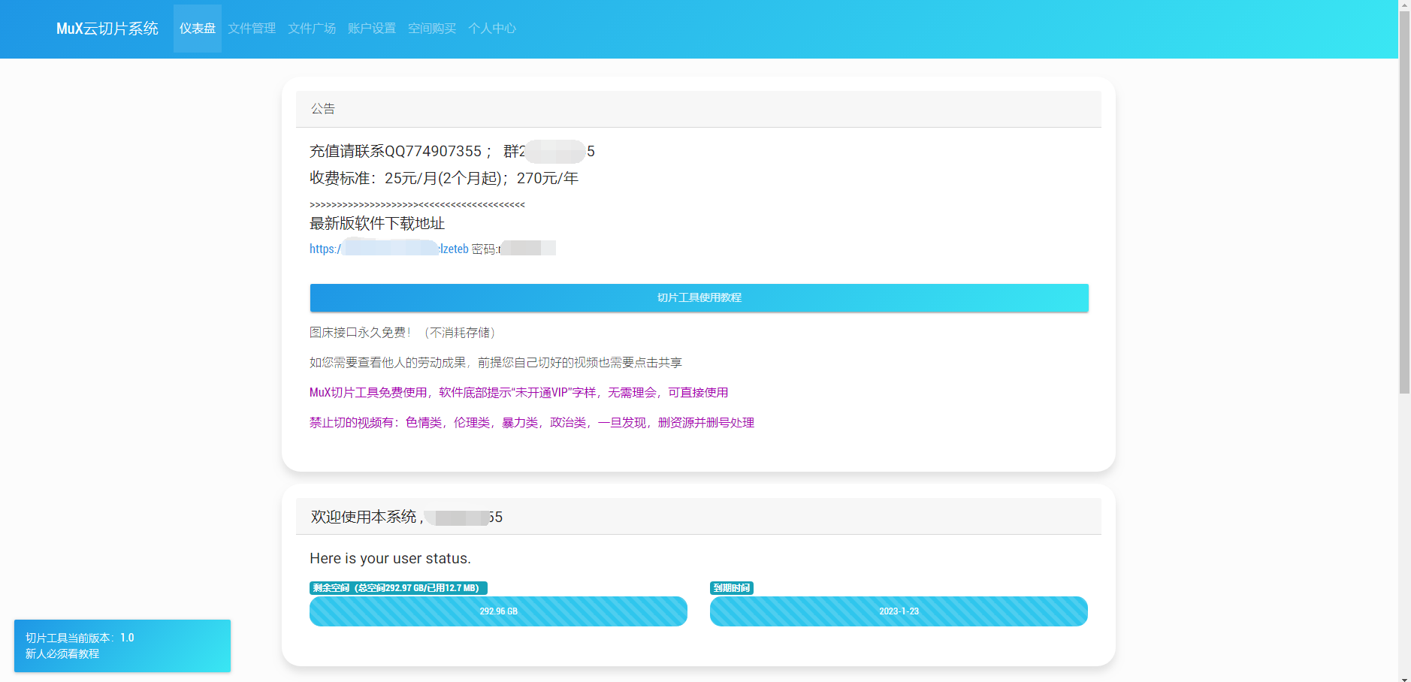The image size is (1411, 682).
Task: Open the 文件广场 page
Action: click(312, 29)
